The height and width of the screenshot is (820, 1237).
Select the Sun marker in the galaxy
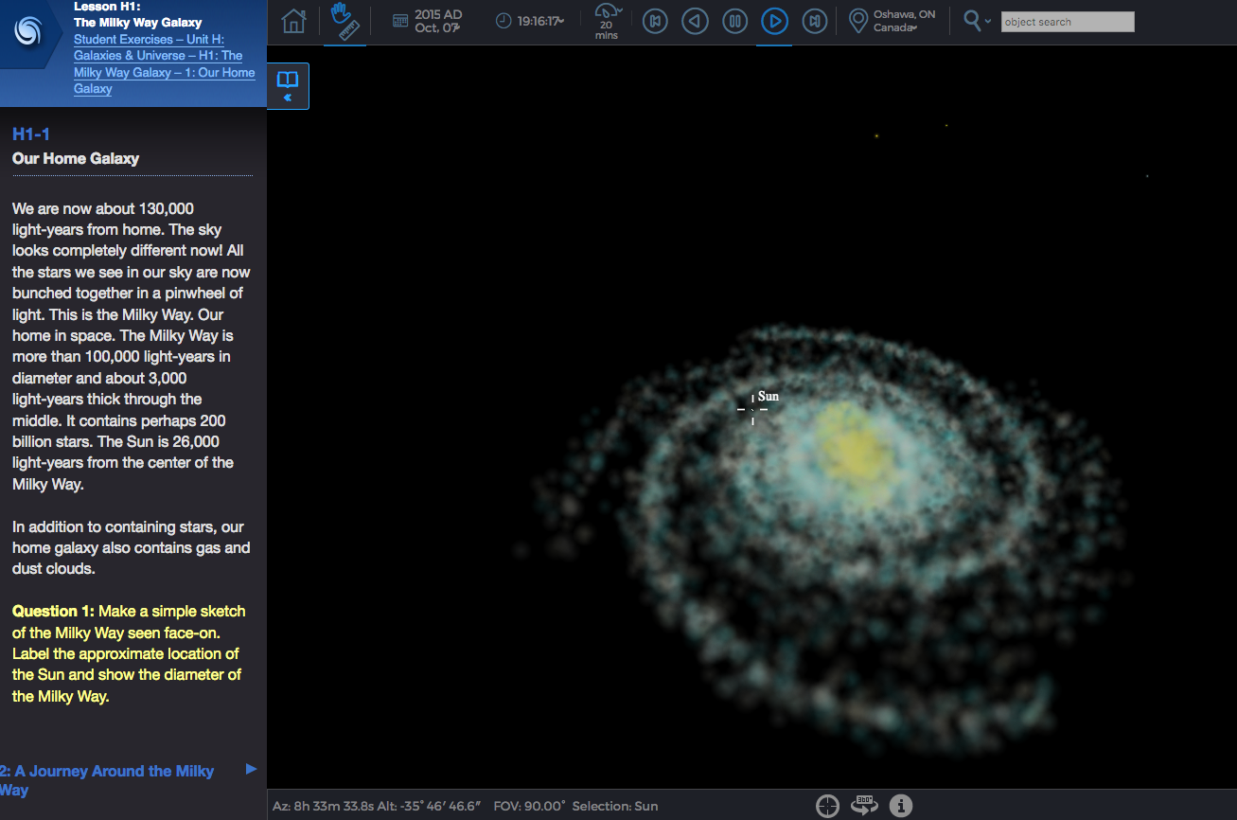pyautogui.click(x=753, y=409)
